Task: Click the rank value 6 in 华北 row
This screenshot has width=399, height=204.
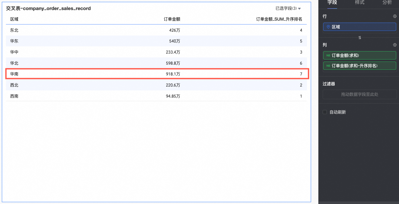Action: point(301,63)
